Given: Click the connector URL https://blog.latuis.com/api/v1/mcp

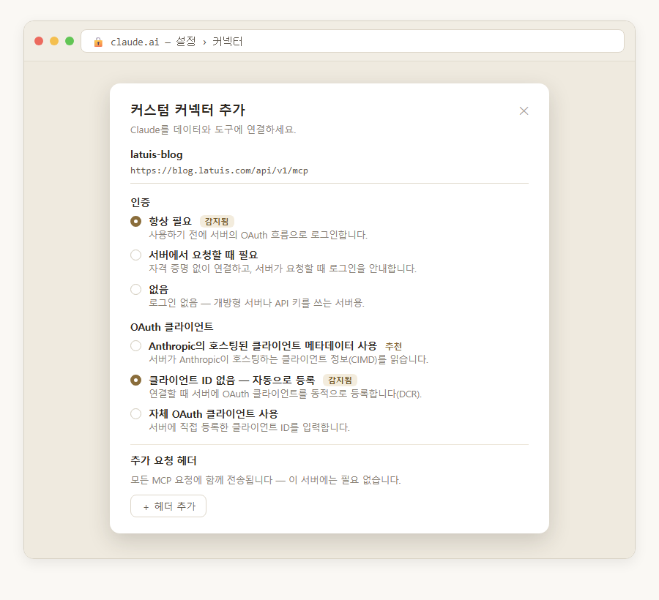Looking at the screenshot, I should 219,170.
